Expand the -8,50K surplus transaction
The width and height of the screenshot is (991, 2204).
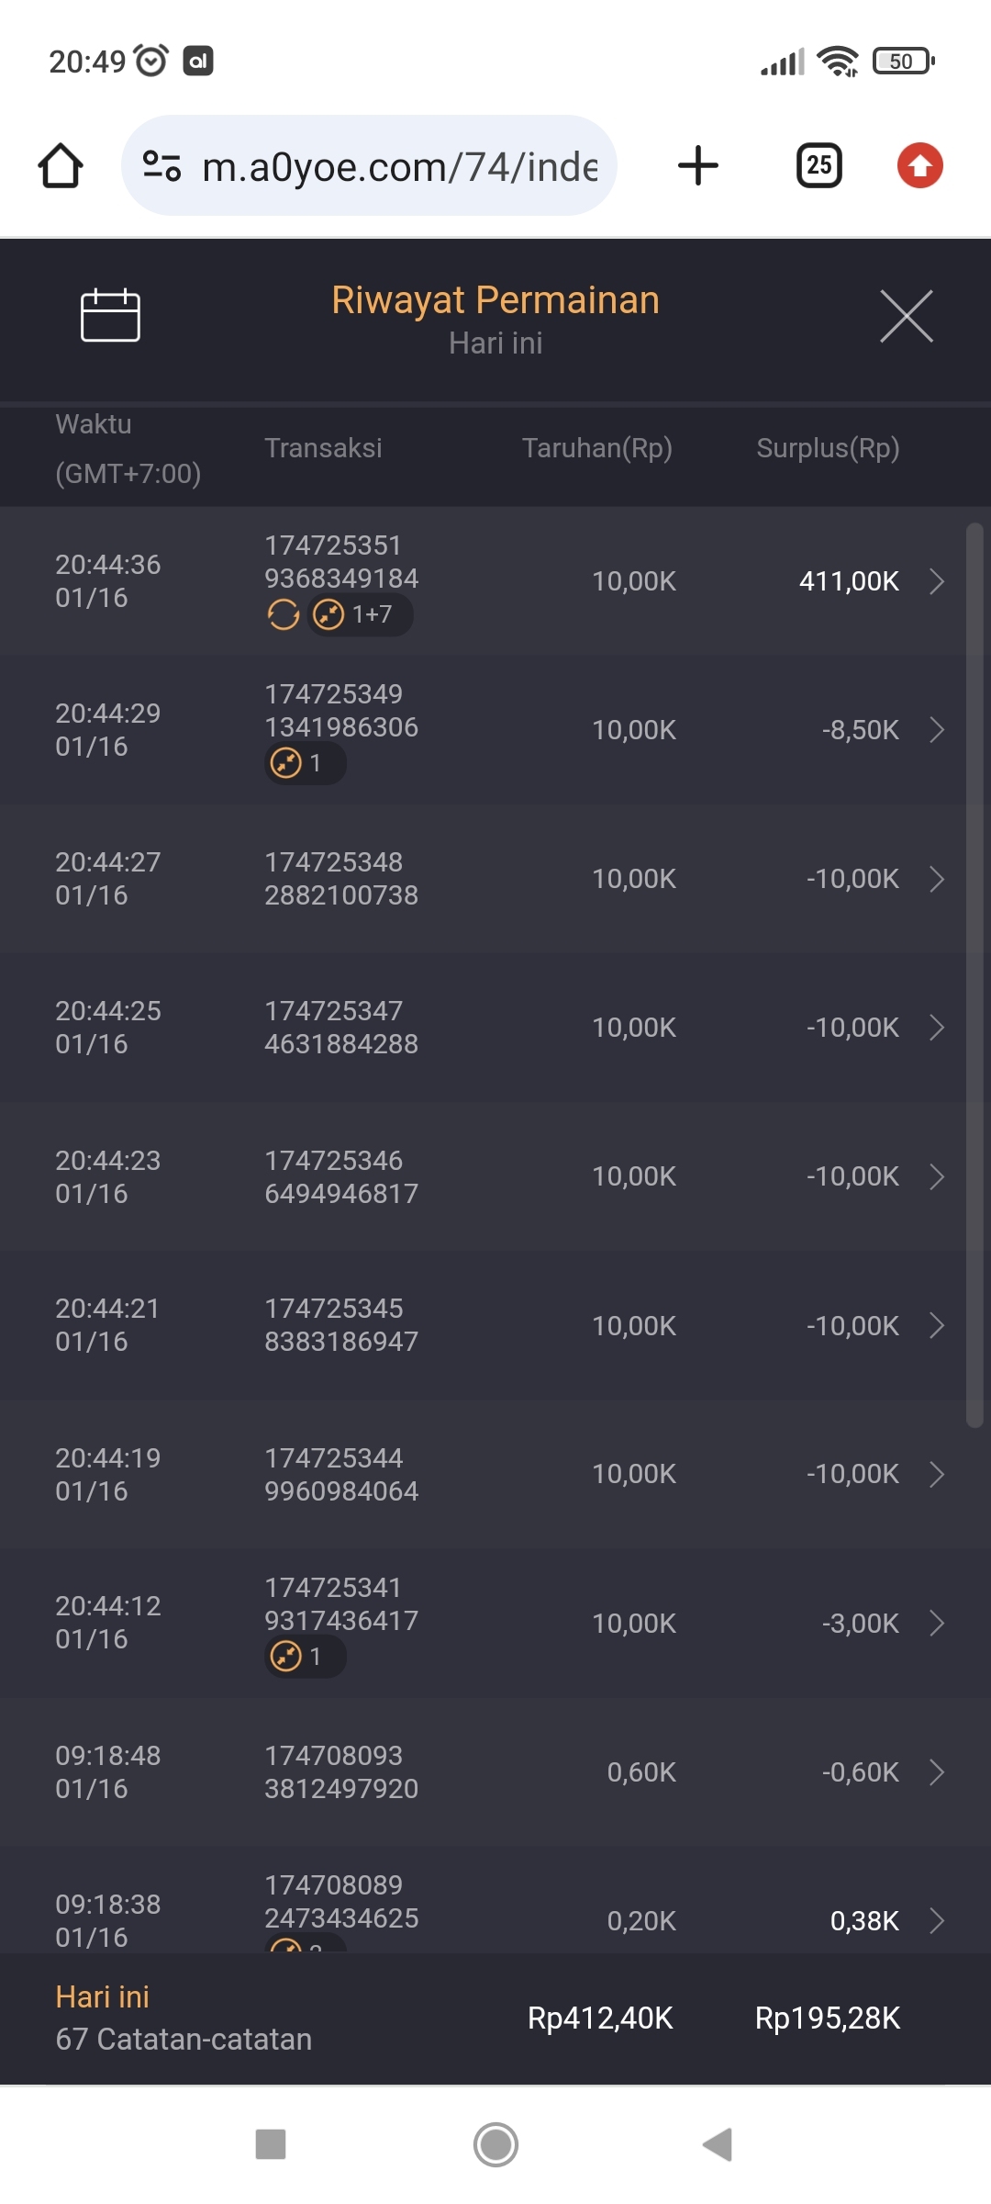point(936,730)
